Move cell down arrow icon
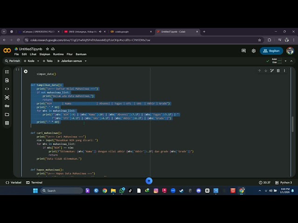 [266, 71]
